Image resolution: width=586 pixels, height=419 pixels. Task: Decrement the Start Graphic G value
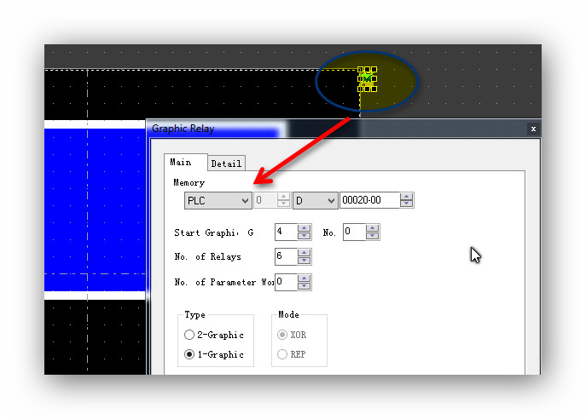point(305,236)
